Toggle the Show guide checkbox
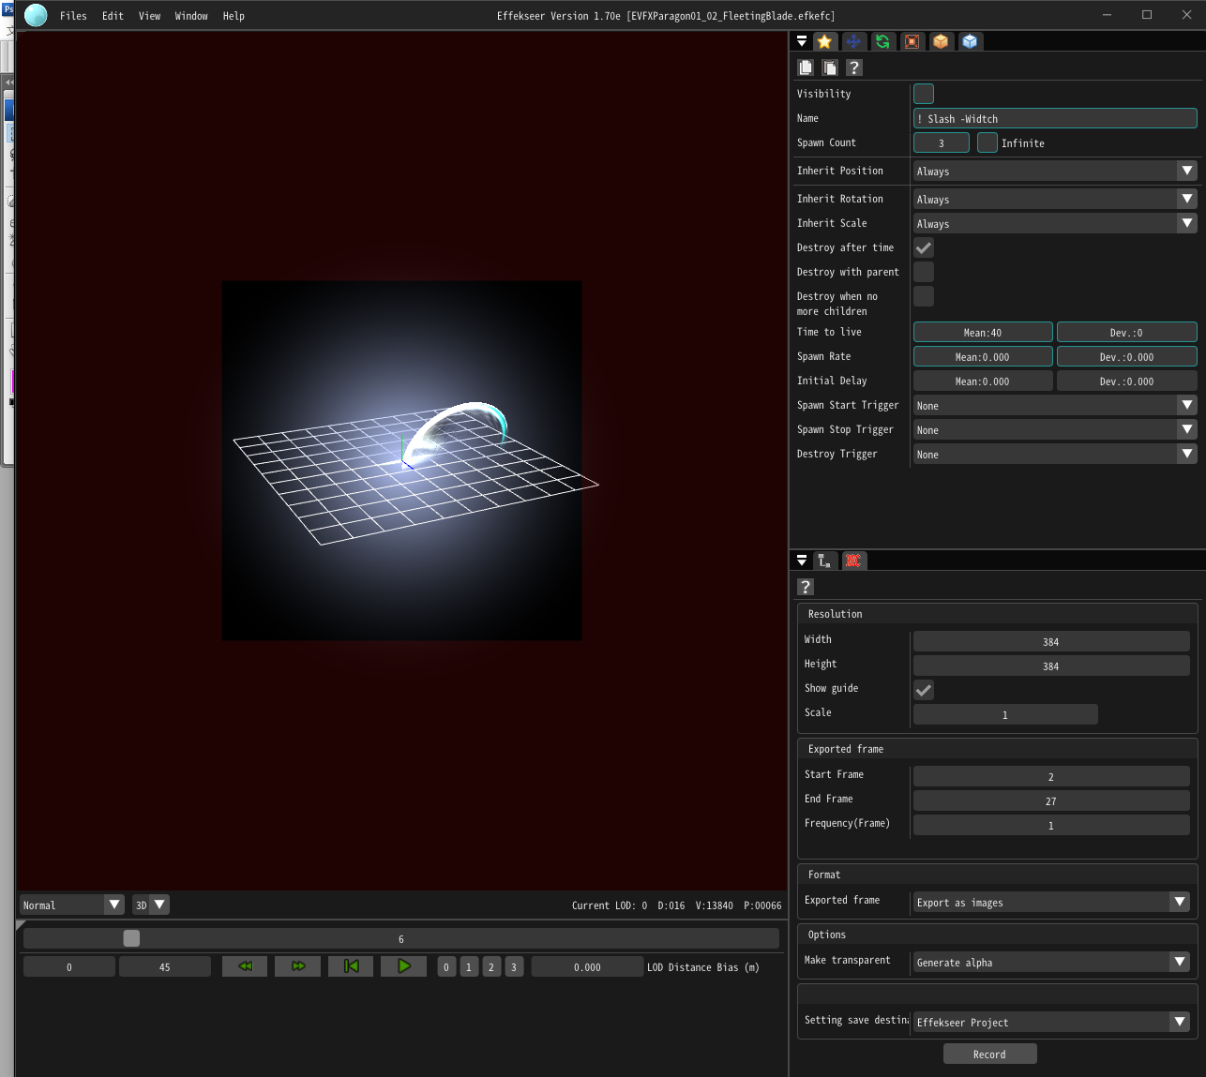The width and height of the screenshot is (1206, 1077). tap(924, 690)
